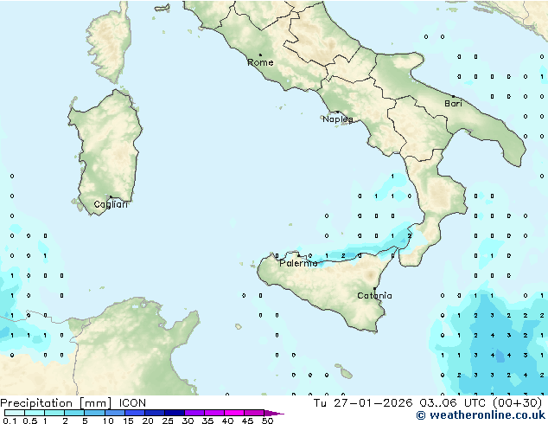Click the Bari city label
Viewport: 548px width, 424px height.
click(453, 104)
